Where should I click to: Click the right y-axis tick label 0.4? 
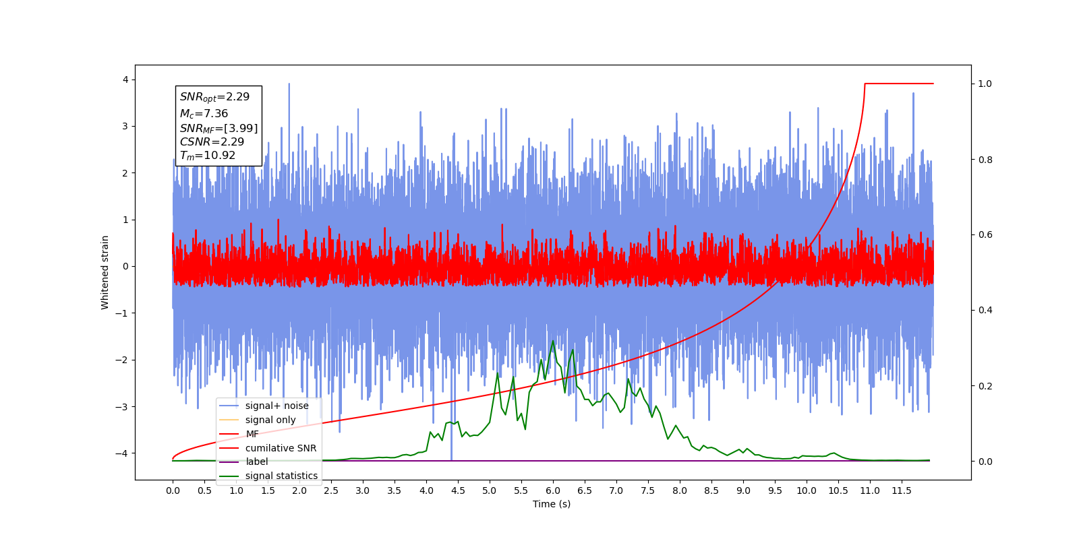(x=985, y=310)
